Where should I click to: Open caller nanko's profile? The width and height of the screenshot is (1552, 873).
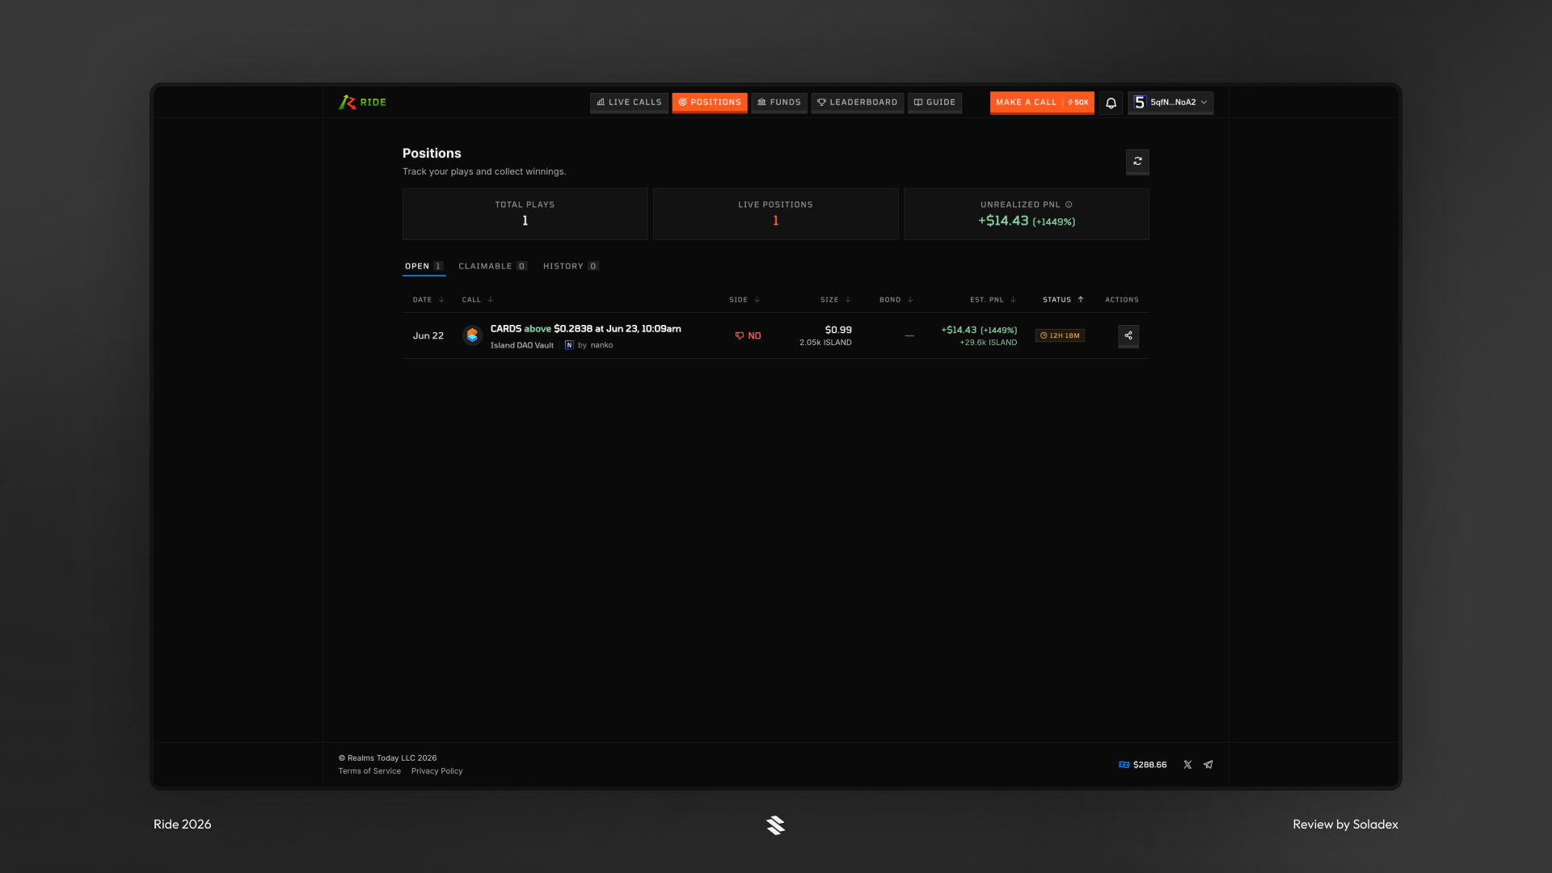(601, 345)
